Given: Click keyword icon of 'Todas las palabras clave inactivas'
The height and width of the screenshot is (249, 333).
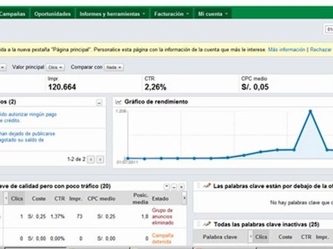Looking at the screenshot, I should (207, 224).
